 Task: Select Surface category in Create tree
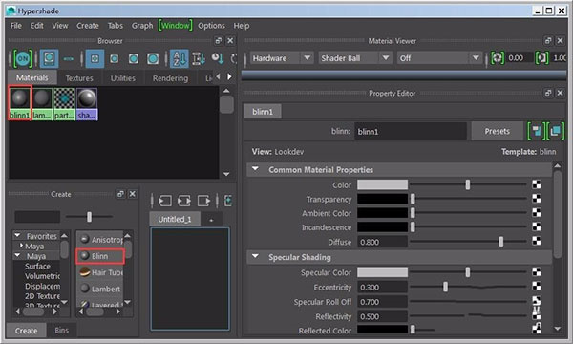point(37,267)
